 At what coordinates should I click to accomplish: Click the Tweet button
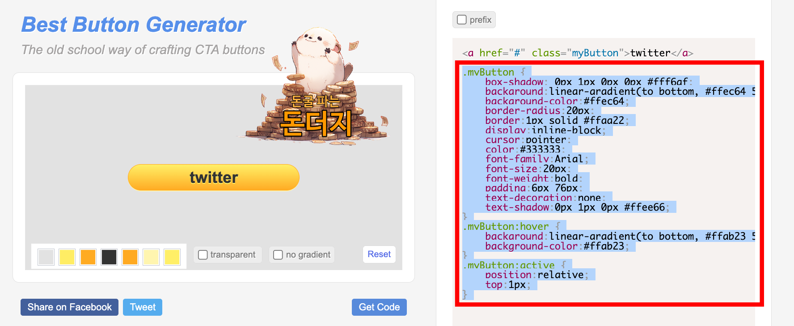click(143, 307)
